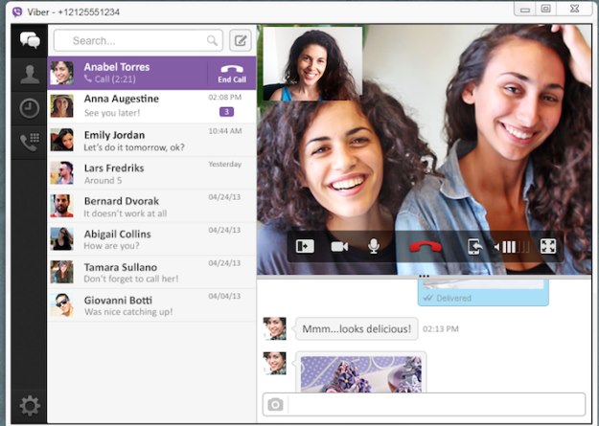Adjust the call volume level bar
599x426 pixels.
(x=516, y=247)
